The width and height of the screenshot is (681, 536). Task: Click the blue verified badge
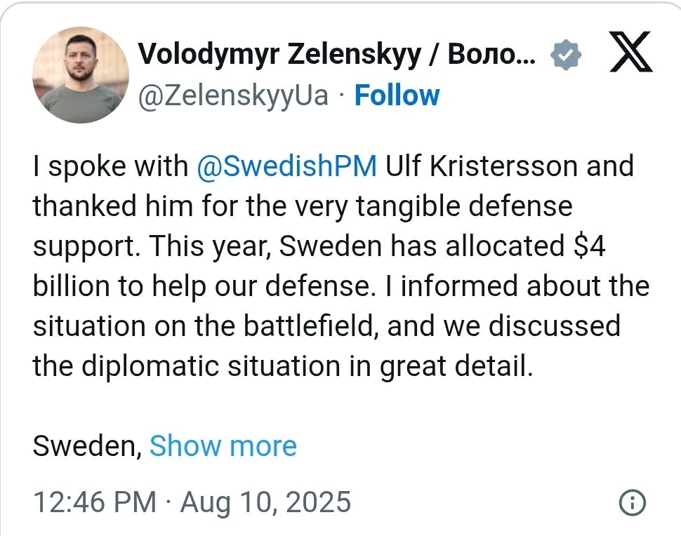[x=566, y=54]
